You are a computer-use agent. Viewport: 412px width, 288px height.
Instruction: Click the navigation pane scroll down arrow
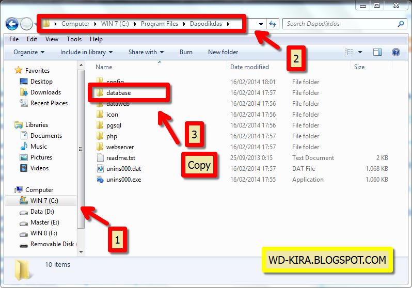[81, 252]
